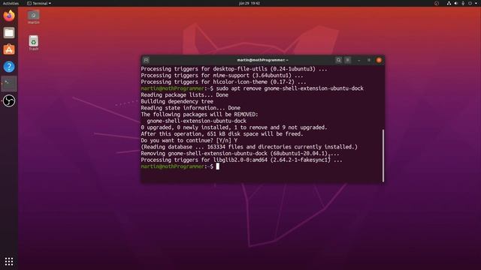Click the volume icon in system tray
481x270 pixels.
(x=456, y=3)
